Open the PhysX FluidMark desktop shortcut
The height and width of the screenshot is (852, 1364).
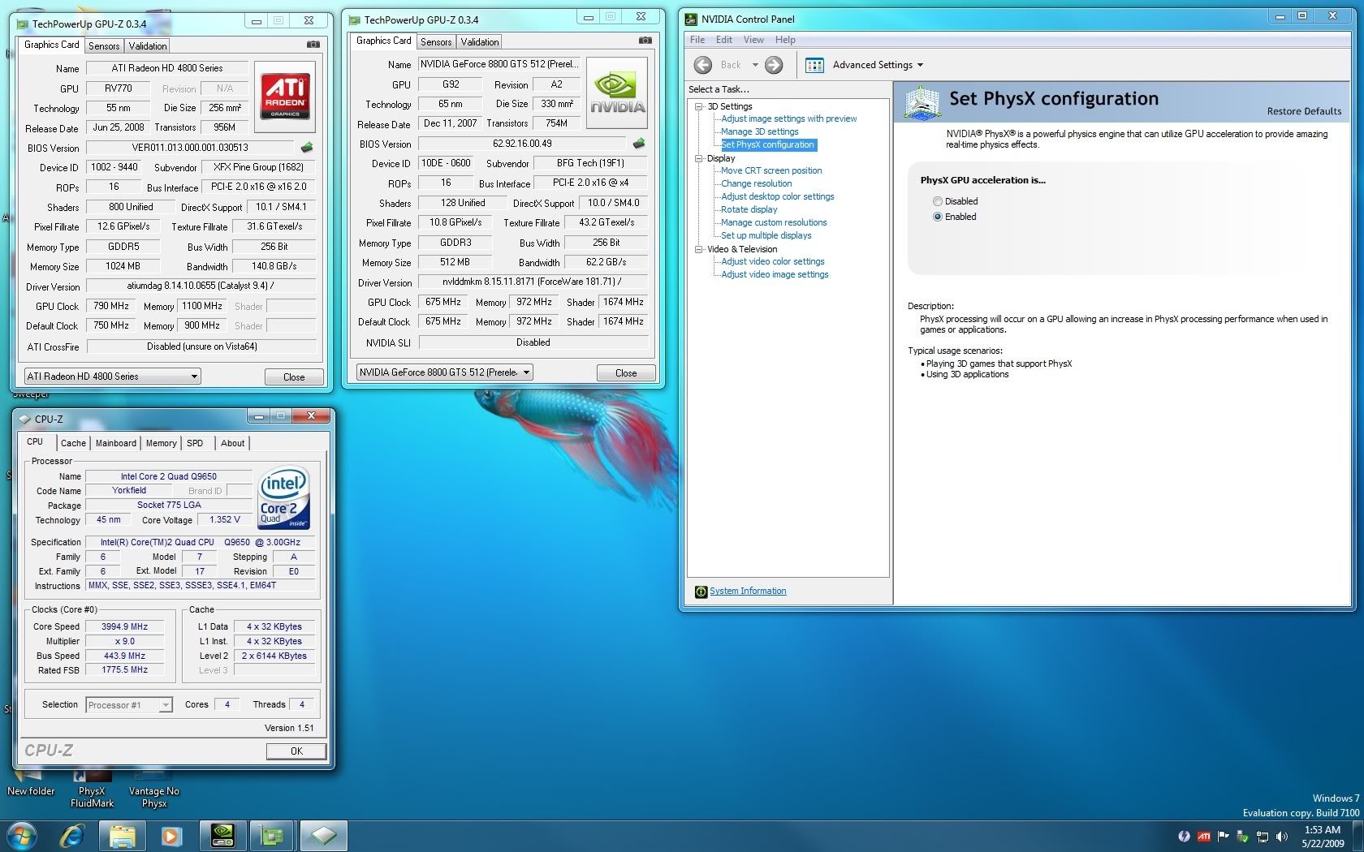click(91, 779)
